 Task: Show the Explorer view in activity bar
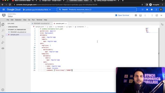point(3,25)
